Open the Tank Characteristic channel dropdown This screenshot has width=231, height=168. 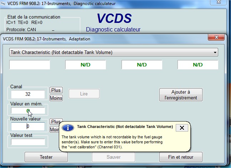click(x=113, y=53)
